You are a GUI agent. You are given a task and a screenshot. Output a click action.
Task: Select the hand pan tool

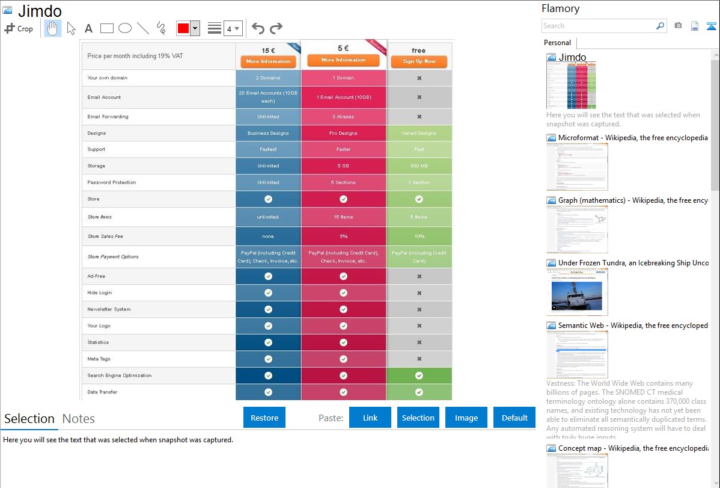(52, 28)
